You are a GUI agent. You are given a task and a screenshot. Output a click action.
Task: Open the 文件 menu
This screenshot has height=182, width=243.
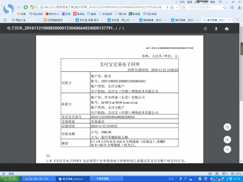point(182,2)
